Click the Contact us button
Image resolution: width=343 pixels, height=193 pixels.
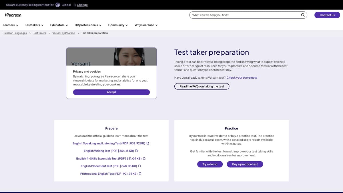(327, 15)
